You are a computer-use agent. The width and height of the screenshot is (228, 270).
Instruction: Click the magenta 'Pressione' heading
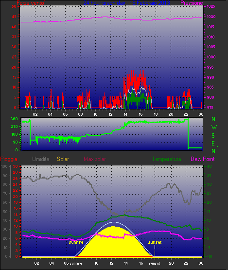point(192,3)
